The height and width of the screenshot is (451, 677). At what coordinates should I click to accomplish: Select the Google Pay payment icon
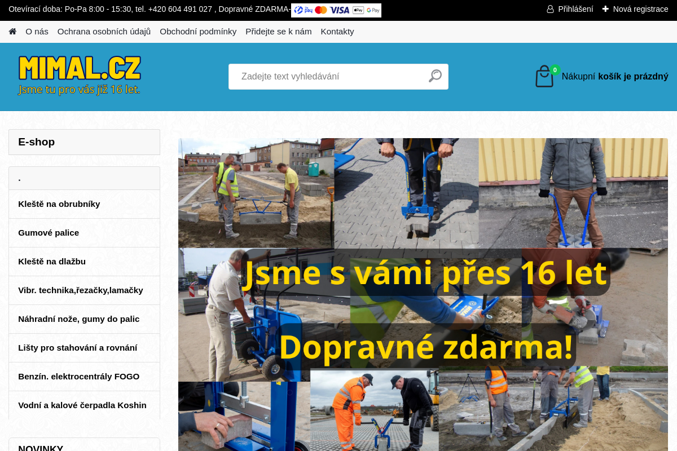click(373, 10)
